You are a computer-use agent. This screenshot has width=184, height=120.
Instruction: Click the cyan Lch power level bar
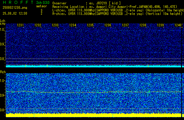point(93,66)
